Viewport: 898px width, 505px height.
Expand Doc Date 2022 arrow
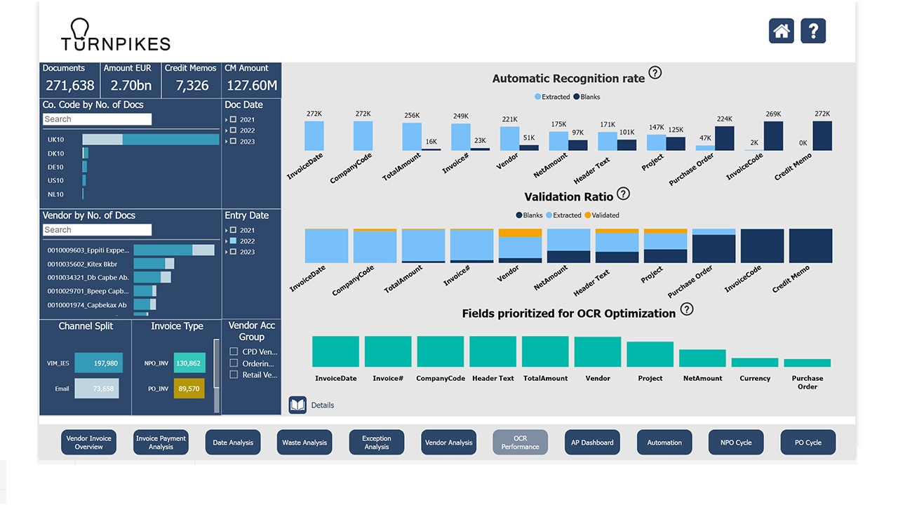coord(226,130)
